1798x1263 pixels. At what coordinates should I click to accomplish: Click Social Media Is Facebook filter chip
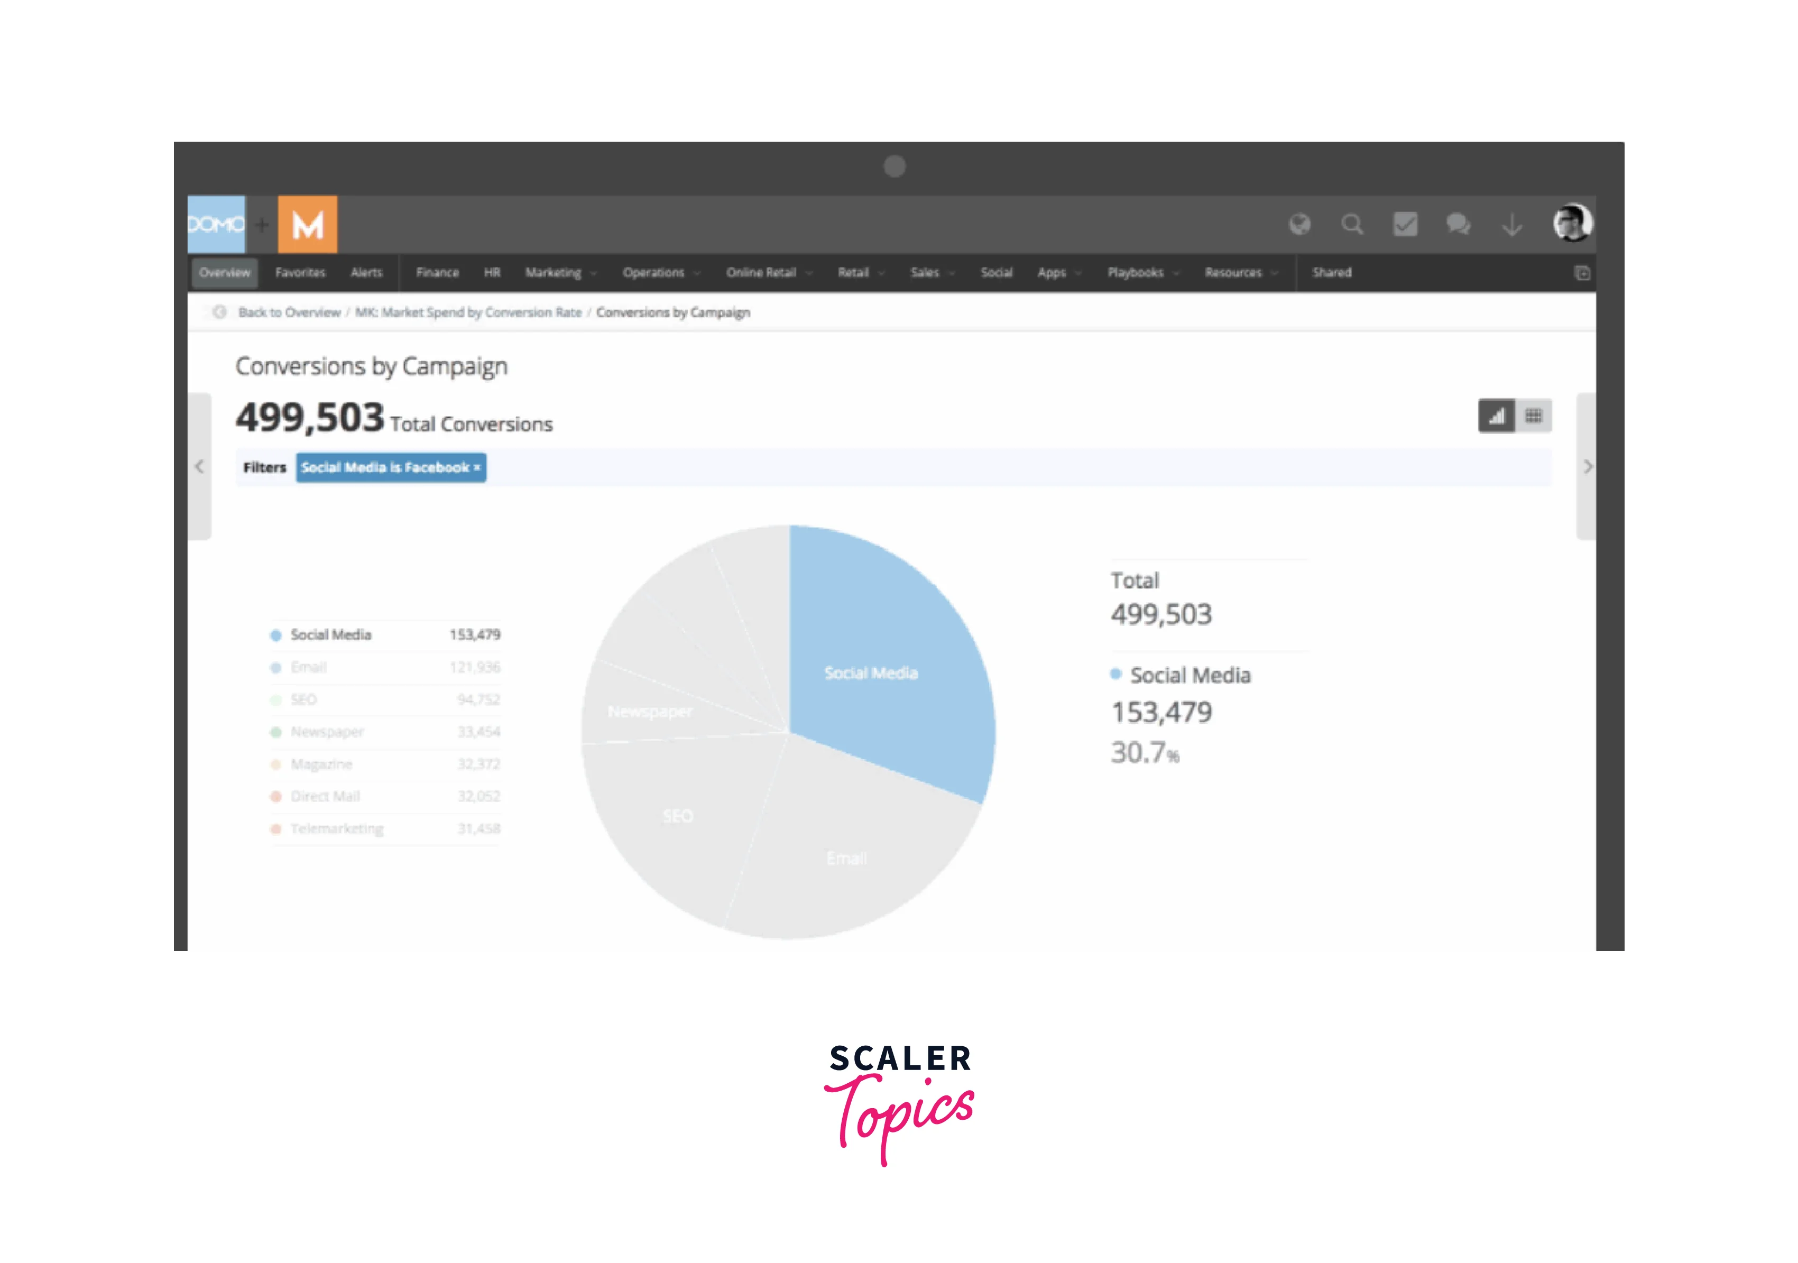click(x=391, y=467)
